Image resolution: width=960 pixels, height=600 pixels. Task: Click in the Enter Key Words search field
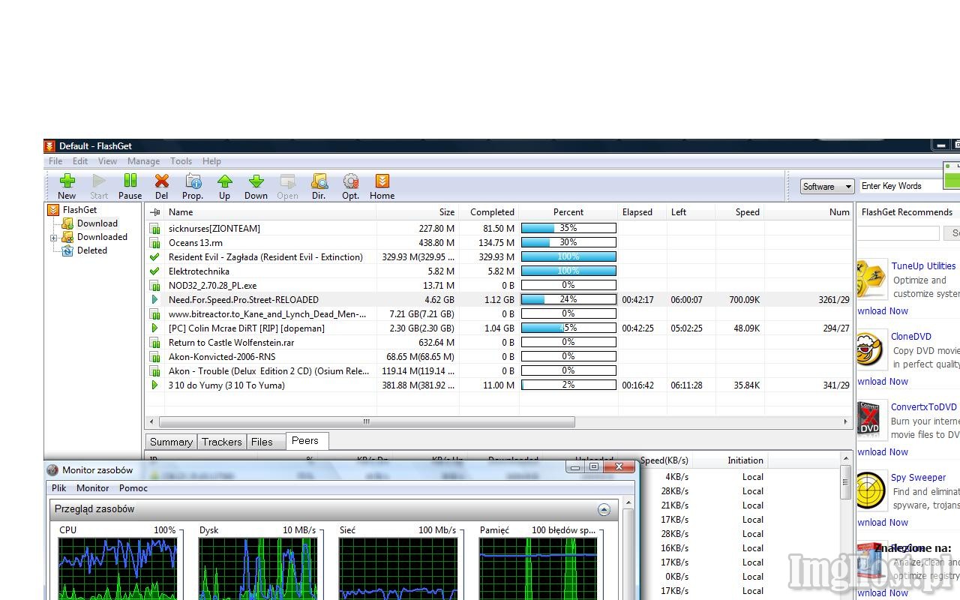900,186
